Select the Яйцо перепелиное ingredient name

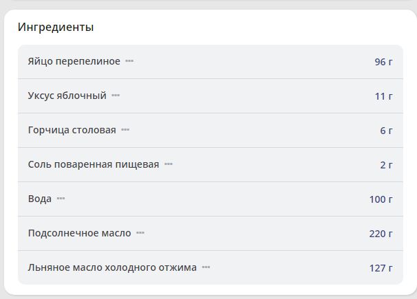click(x=74, y=61)
